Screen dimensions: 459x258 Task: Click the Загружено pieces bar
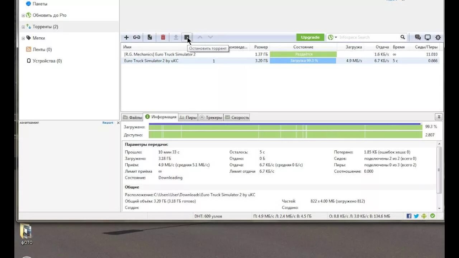pyautogui.click(x=285, y=127)
